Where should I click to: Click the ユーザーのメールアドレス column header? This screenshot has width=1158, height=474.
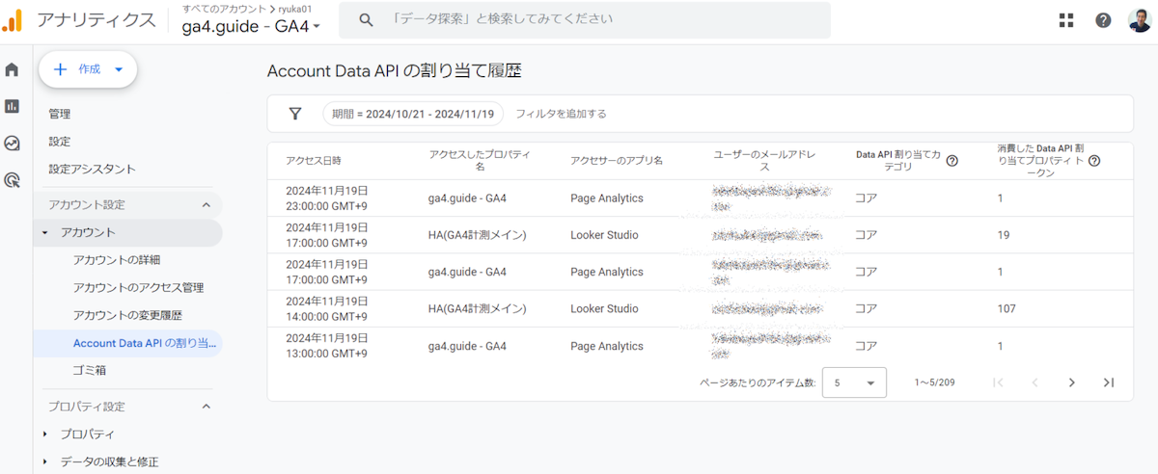click(764, 161)
